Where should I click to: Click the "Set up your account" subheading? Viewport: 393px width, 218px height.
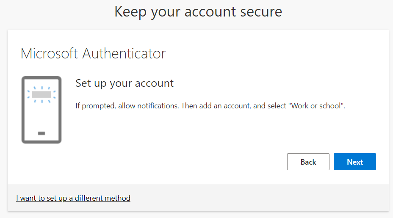pos(125,83)
